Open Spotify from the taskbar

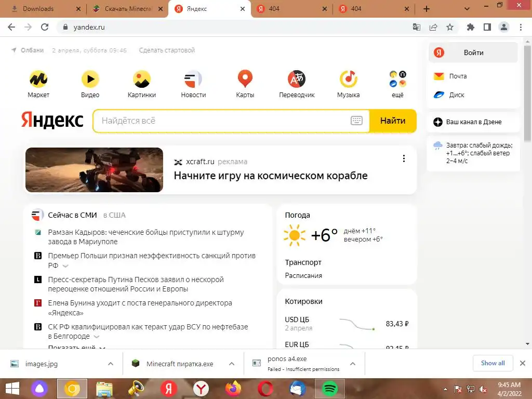329,389
